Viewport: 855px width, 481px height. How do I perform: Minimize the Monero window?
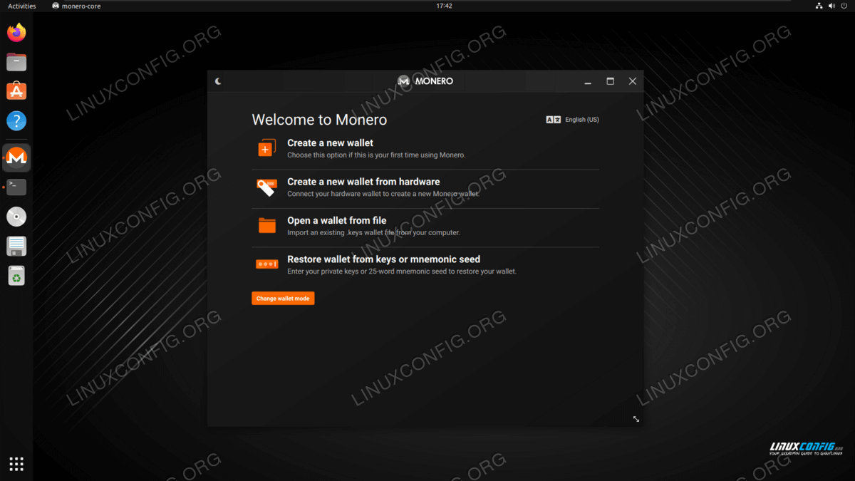point(588,81)
